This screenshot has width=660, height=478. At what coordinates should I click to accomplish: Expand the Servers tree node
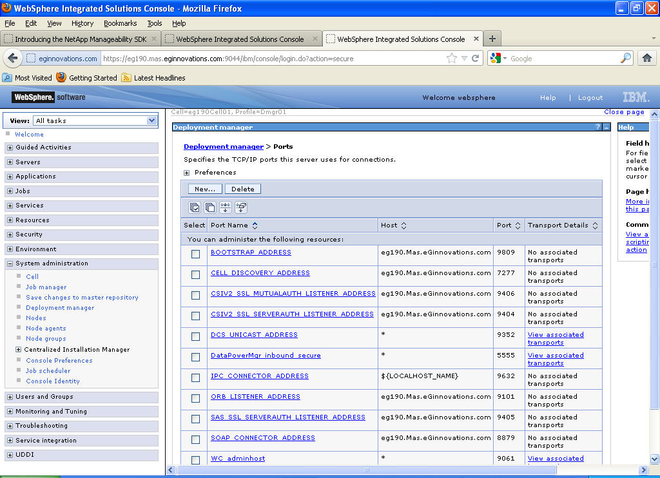point(10,162)
